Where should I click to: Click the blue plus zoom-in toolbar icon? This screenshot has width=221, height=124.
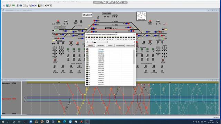coord(33,6)
